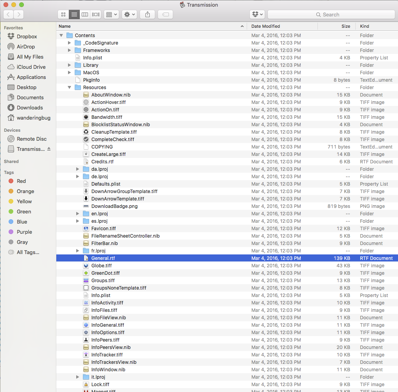Select the Credits.rtf file
Screen dimensions: 398x392
[x=227, y=162]
